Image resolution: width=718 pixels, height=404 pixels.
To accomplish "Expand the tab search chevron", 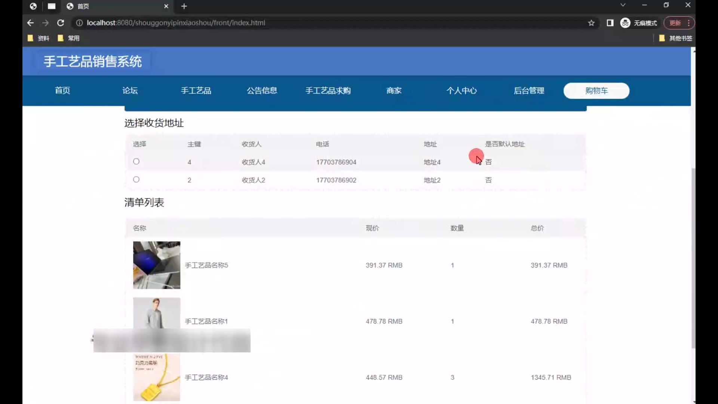I will pos(623,5).
